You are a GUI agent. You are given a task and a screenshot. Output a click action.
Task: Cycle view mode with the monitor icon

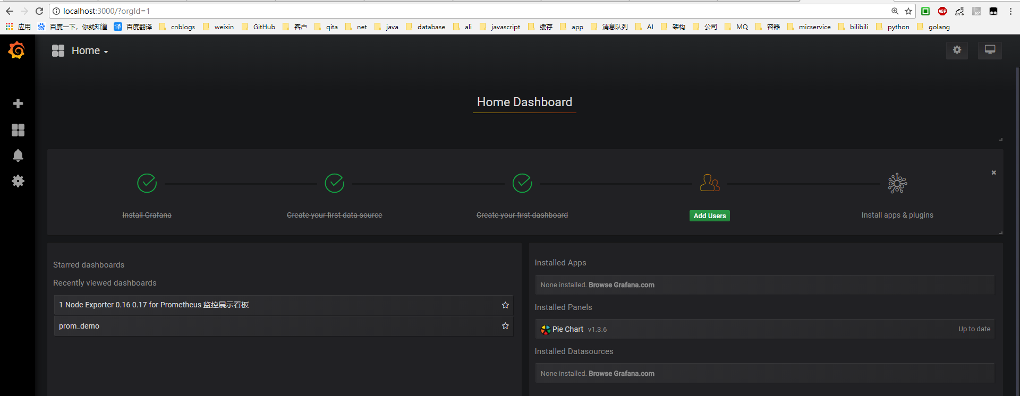(990, 50)
